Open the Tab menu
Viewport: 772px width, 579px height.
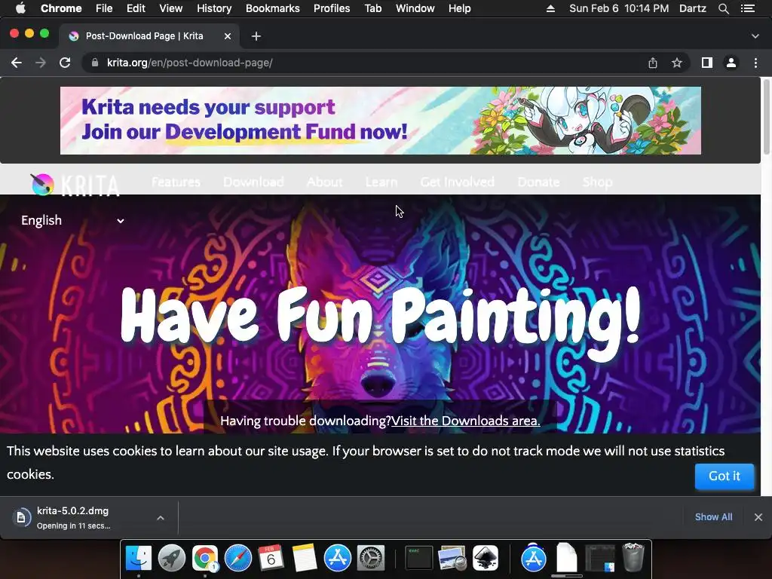coord(372,8)
